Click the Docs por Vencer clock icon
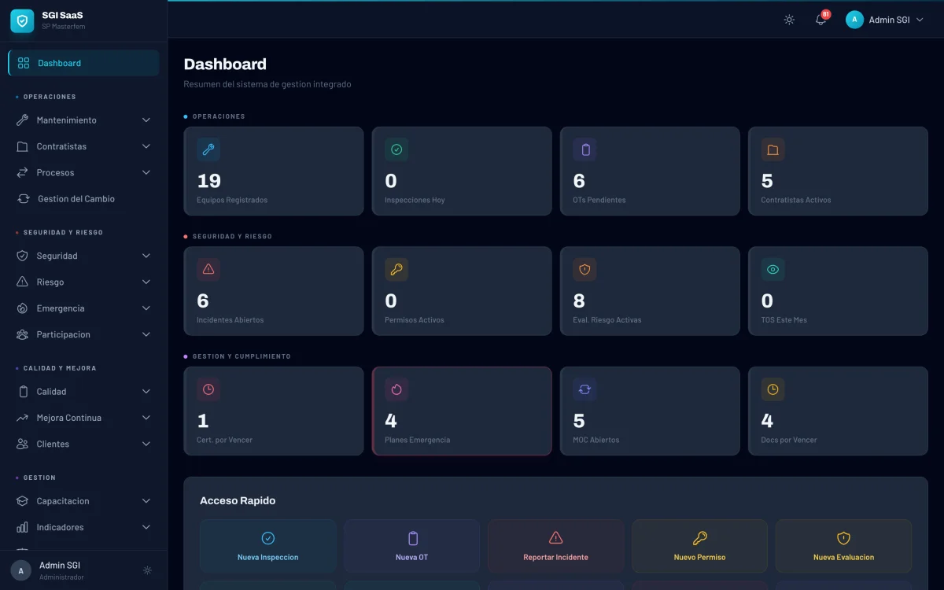This screenshot has width=944, height=590. (x=773, y=389)
